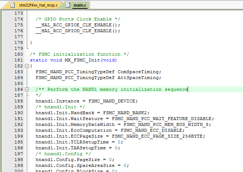Click the hnand1.Config comment on line 197

click(x=63, y=154)
